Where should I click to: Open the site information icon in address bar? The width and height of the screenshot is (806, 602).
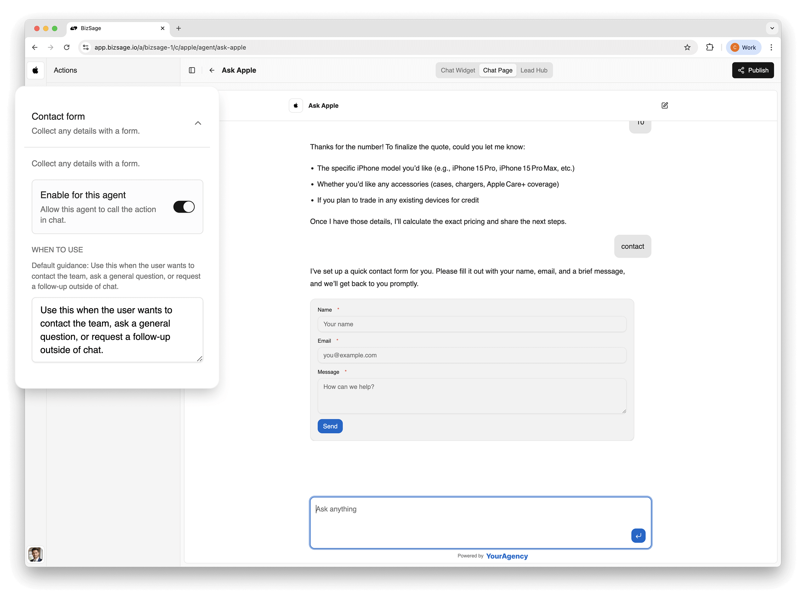click(x=86, y=47)
